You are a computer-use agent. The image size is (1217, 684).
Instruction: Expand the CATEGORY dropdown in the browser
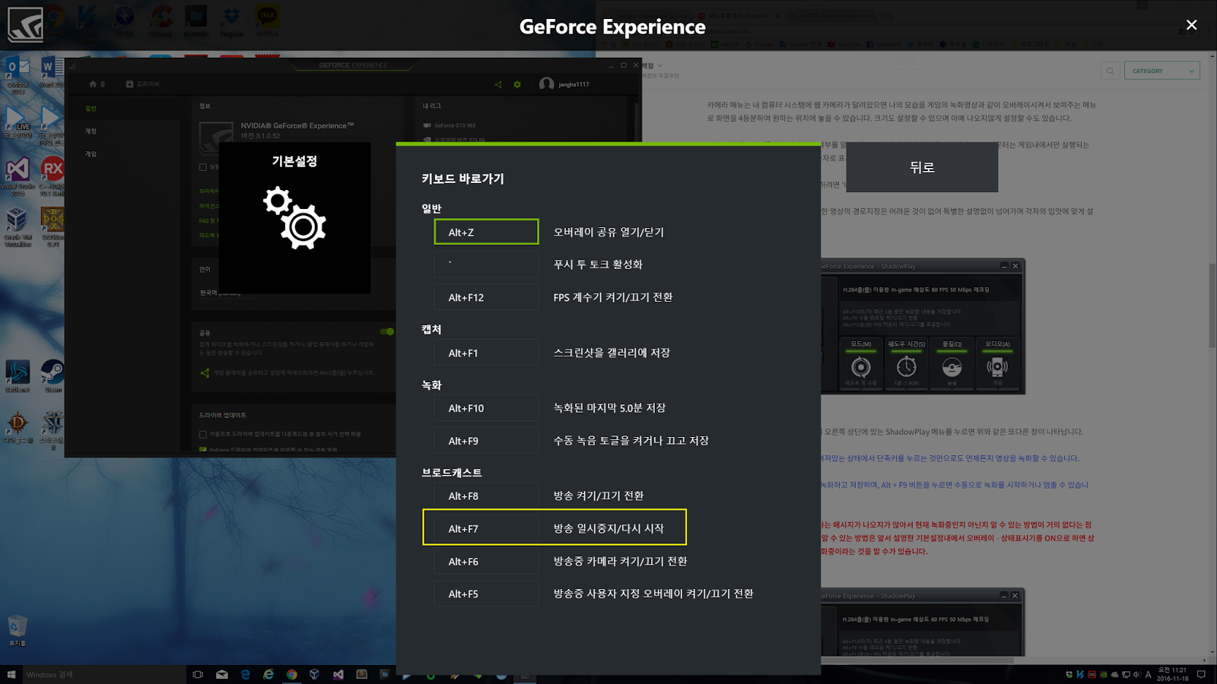coord(1161,71)
